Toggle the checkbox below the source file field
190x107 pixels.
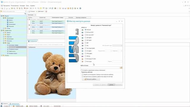[81, 70]
